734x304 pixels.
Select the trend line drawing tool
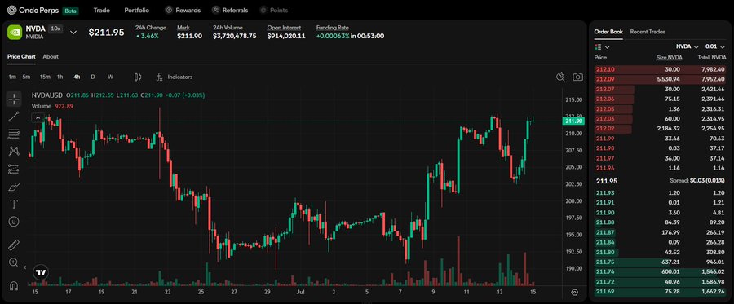14,117
